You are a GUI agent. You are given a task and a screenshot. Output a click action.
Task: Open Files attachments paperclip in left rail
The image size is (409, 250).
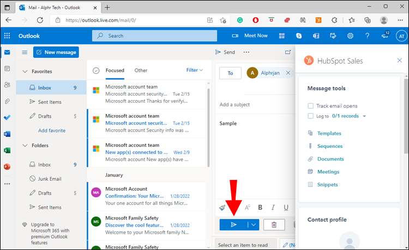coord(7,101)
